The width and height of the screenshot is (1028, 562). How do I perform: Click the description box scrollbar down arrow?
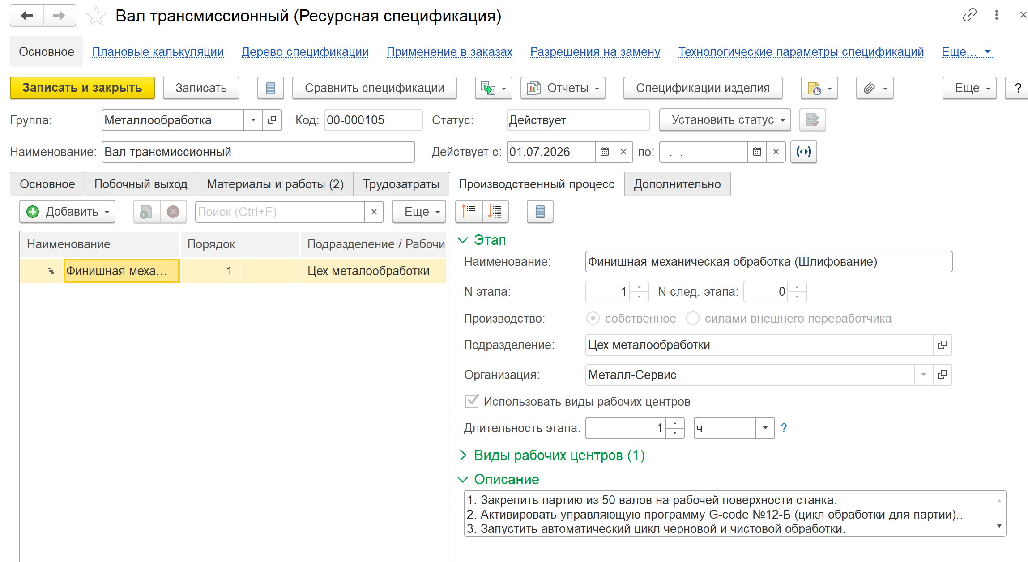999,527
